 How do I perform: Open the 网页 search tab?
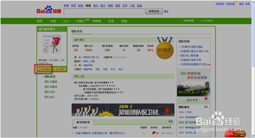click(73, 6)
